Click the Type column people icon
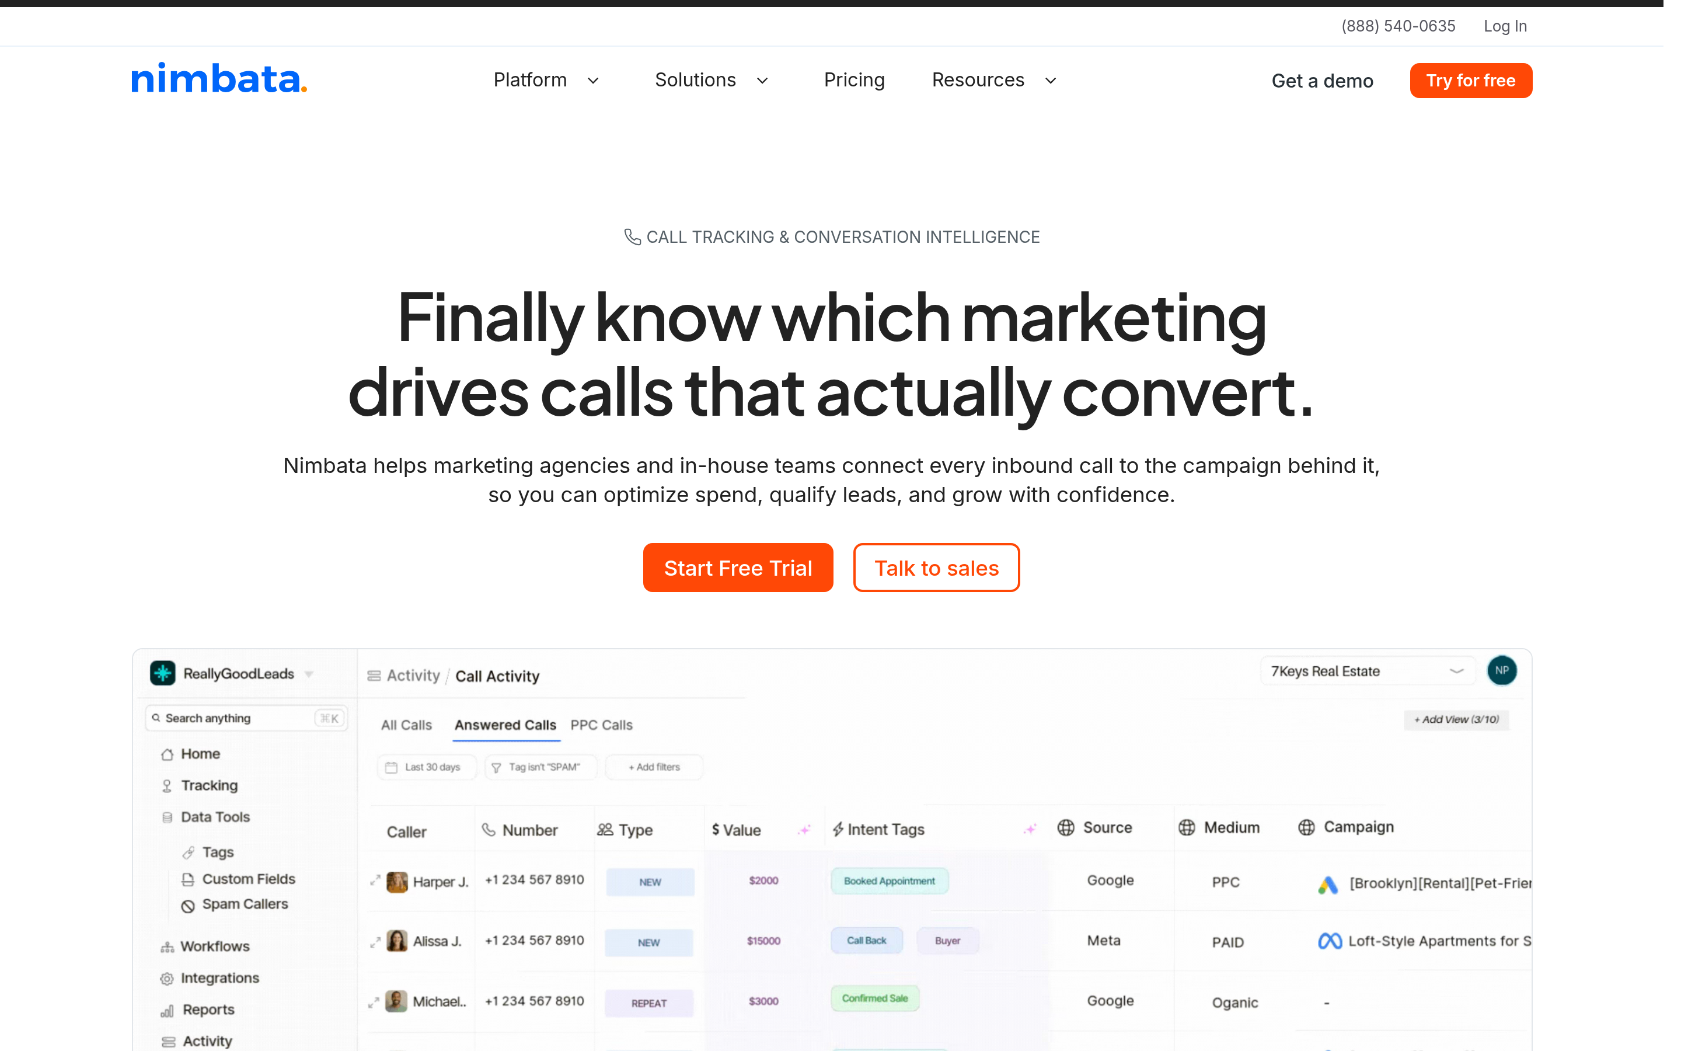 click(x=605, y=829)
